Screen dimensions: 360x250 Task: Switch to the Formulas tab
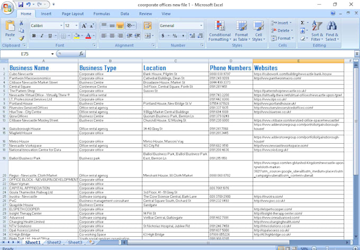click(102, 14)
